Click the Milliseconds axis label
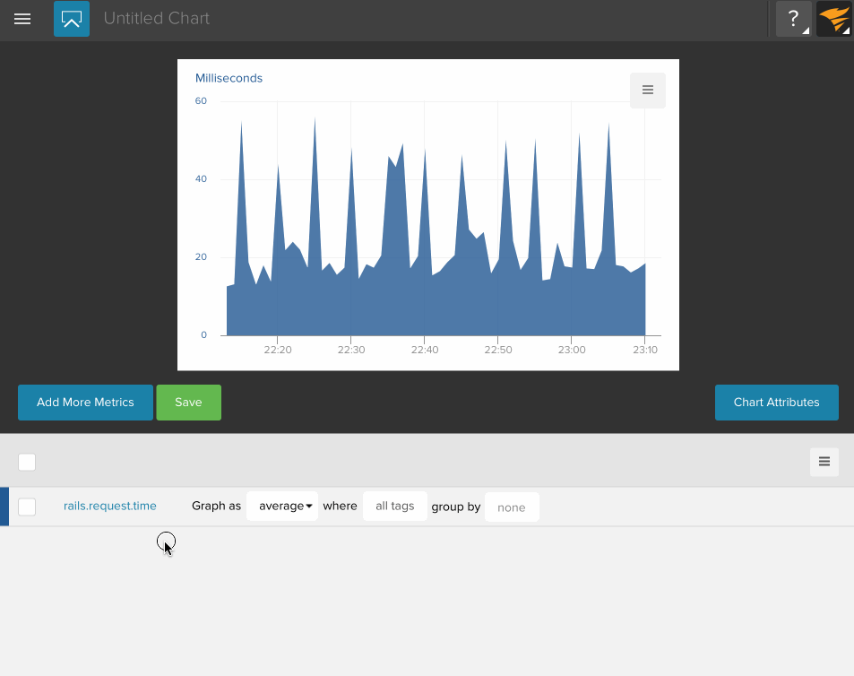The image size is (854, 676). [229, 78]
